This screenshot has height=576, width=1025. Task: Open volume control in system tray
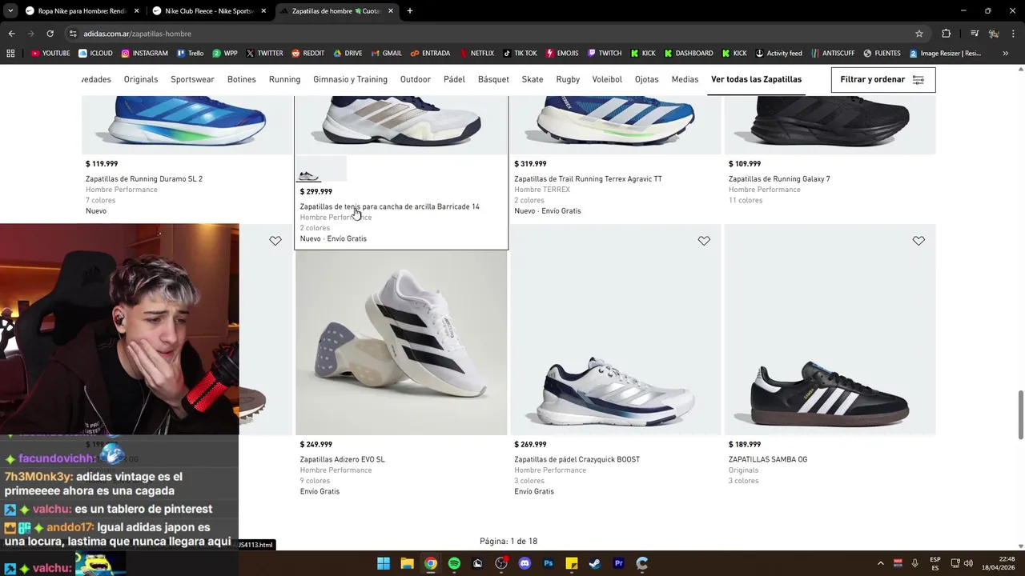tap(968, 563)
